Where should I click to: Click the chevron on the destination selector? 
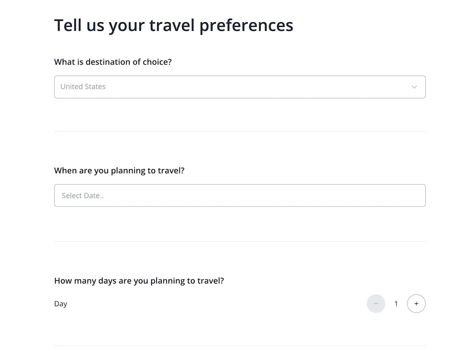(x=414, y=87)
